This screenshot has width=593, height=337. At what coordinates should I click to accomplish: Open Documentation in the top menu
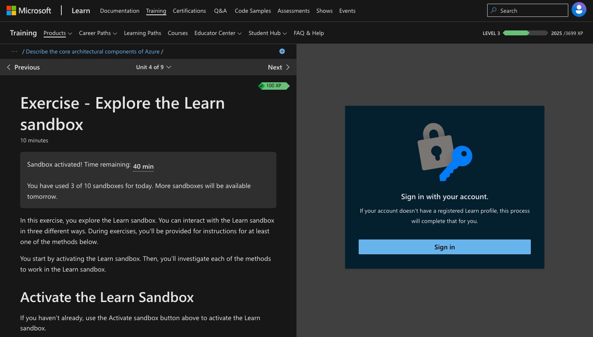coord(120,11)
